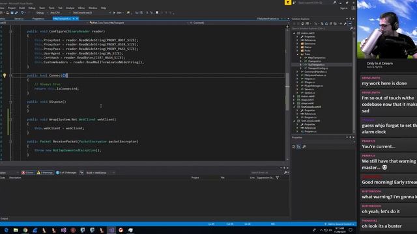Click the Start debugging button
This screenshot has height=234, width=417.
(117, 13)
